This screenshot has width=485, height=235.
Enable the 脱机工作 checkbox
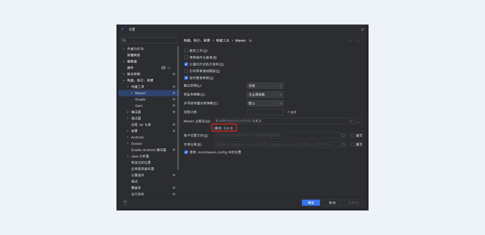click(x=186, y=51)
